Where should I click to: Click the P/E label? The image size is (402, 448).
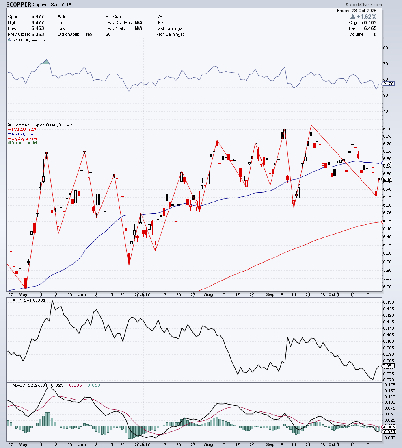[x=159, y=17]
